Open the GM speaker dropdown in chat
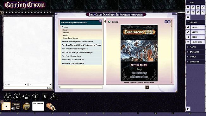This screenshot has height=116, width=206. pos(16,85)
